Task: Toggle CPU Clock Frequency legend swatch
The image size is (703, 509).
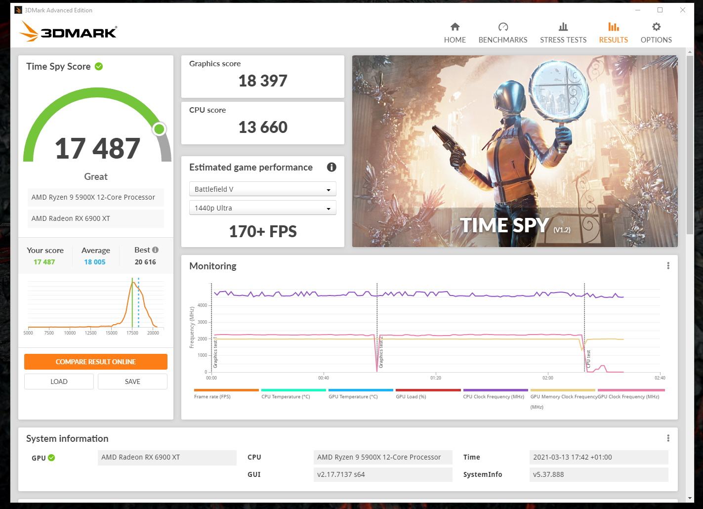Action: 496,390
